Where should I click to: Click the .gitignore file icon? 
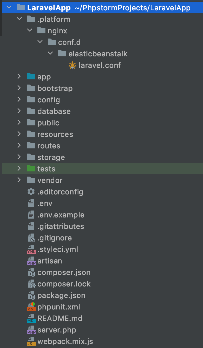click(x=31, y=238)
